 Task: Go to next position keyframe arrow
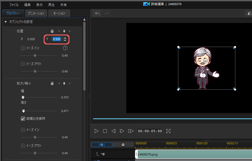[70, 31]
